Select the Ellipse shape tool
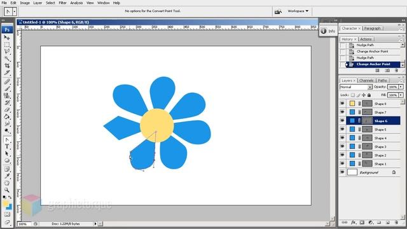Viewport: 407px width, 229px height. [7, 161]
